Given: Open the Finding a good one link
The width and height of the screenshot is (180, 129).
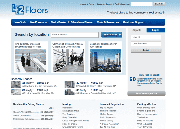Looking at the screenshot, I should [x=146, y=111].
